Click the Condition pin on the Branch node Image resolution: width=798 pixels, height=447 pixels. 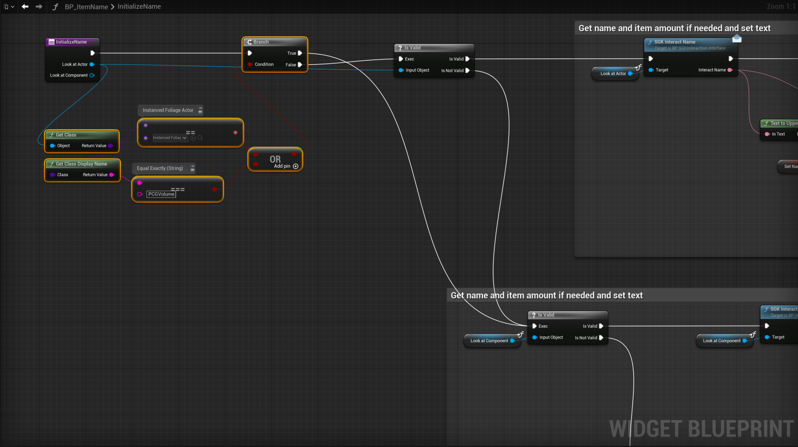pos(250,64)
